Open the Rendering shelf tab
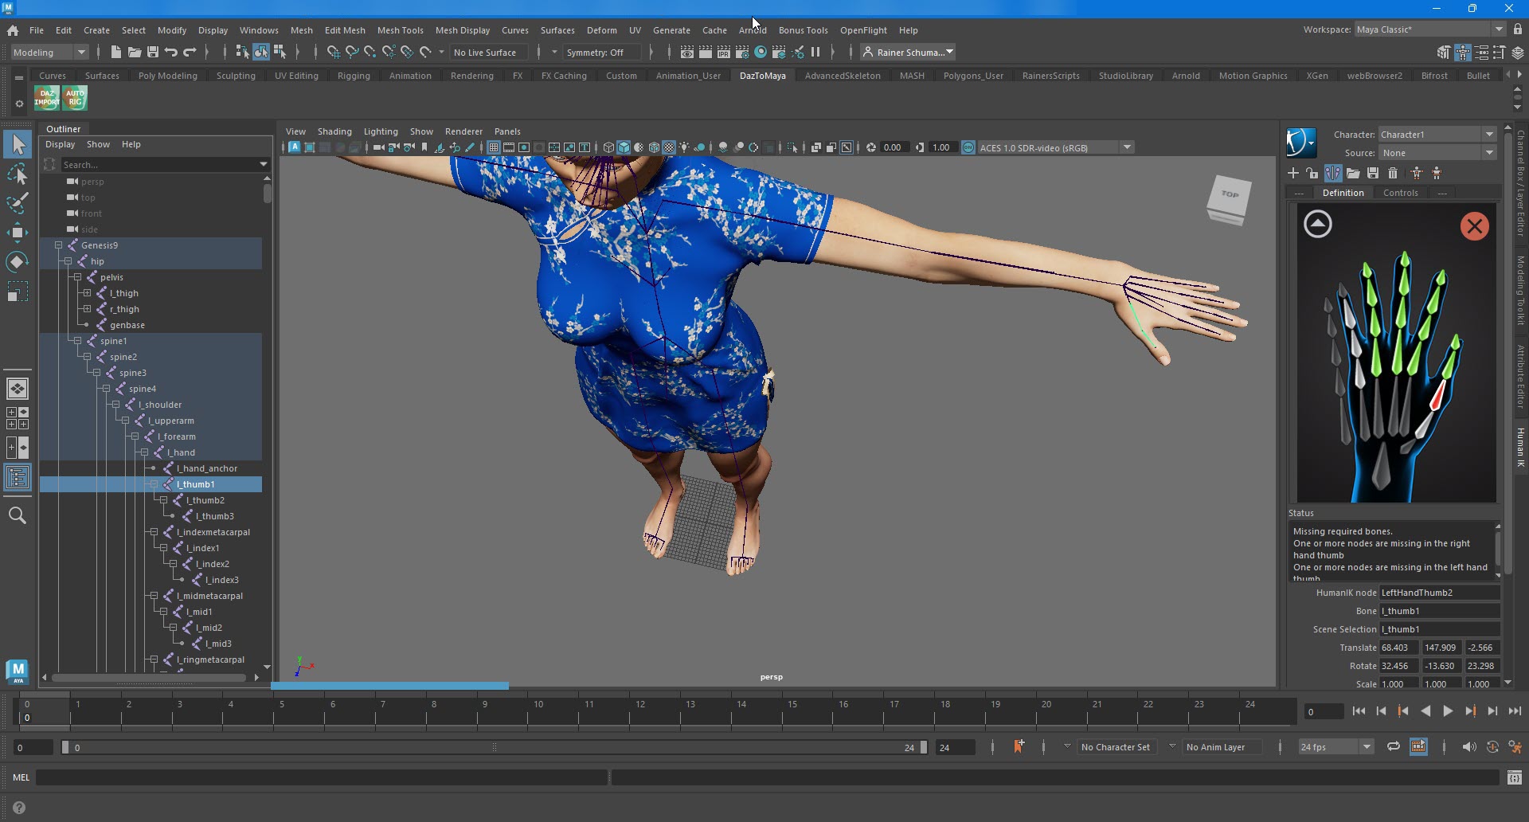Screen dimensions: 1529x822 pos(471,75)
